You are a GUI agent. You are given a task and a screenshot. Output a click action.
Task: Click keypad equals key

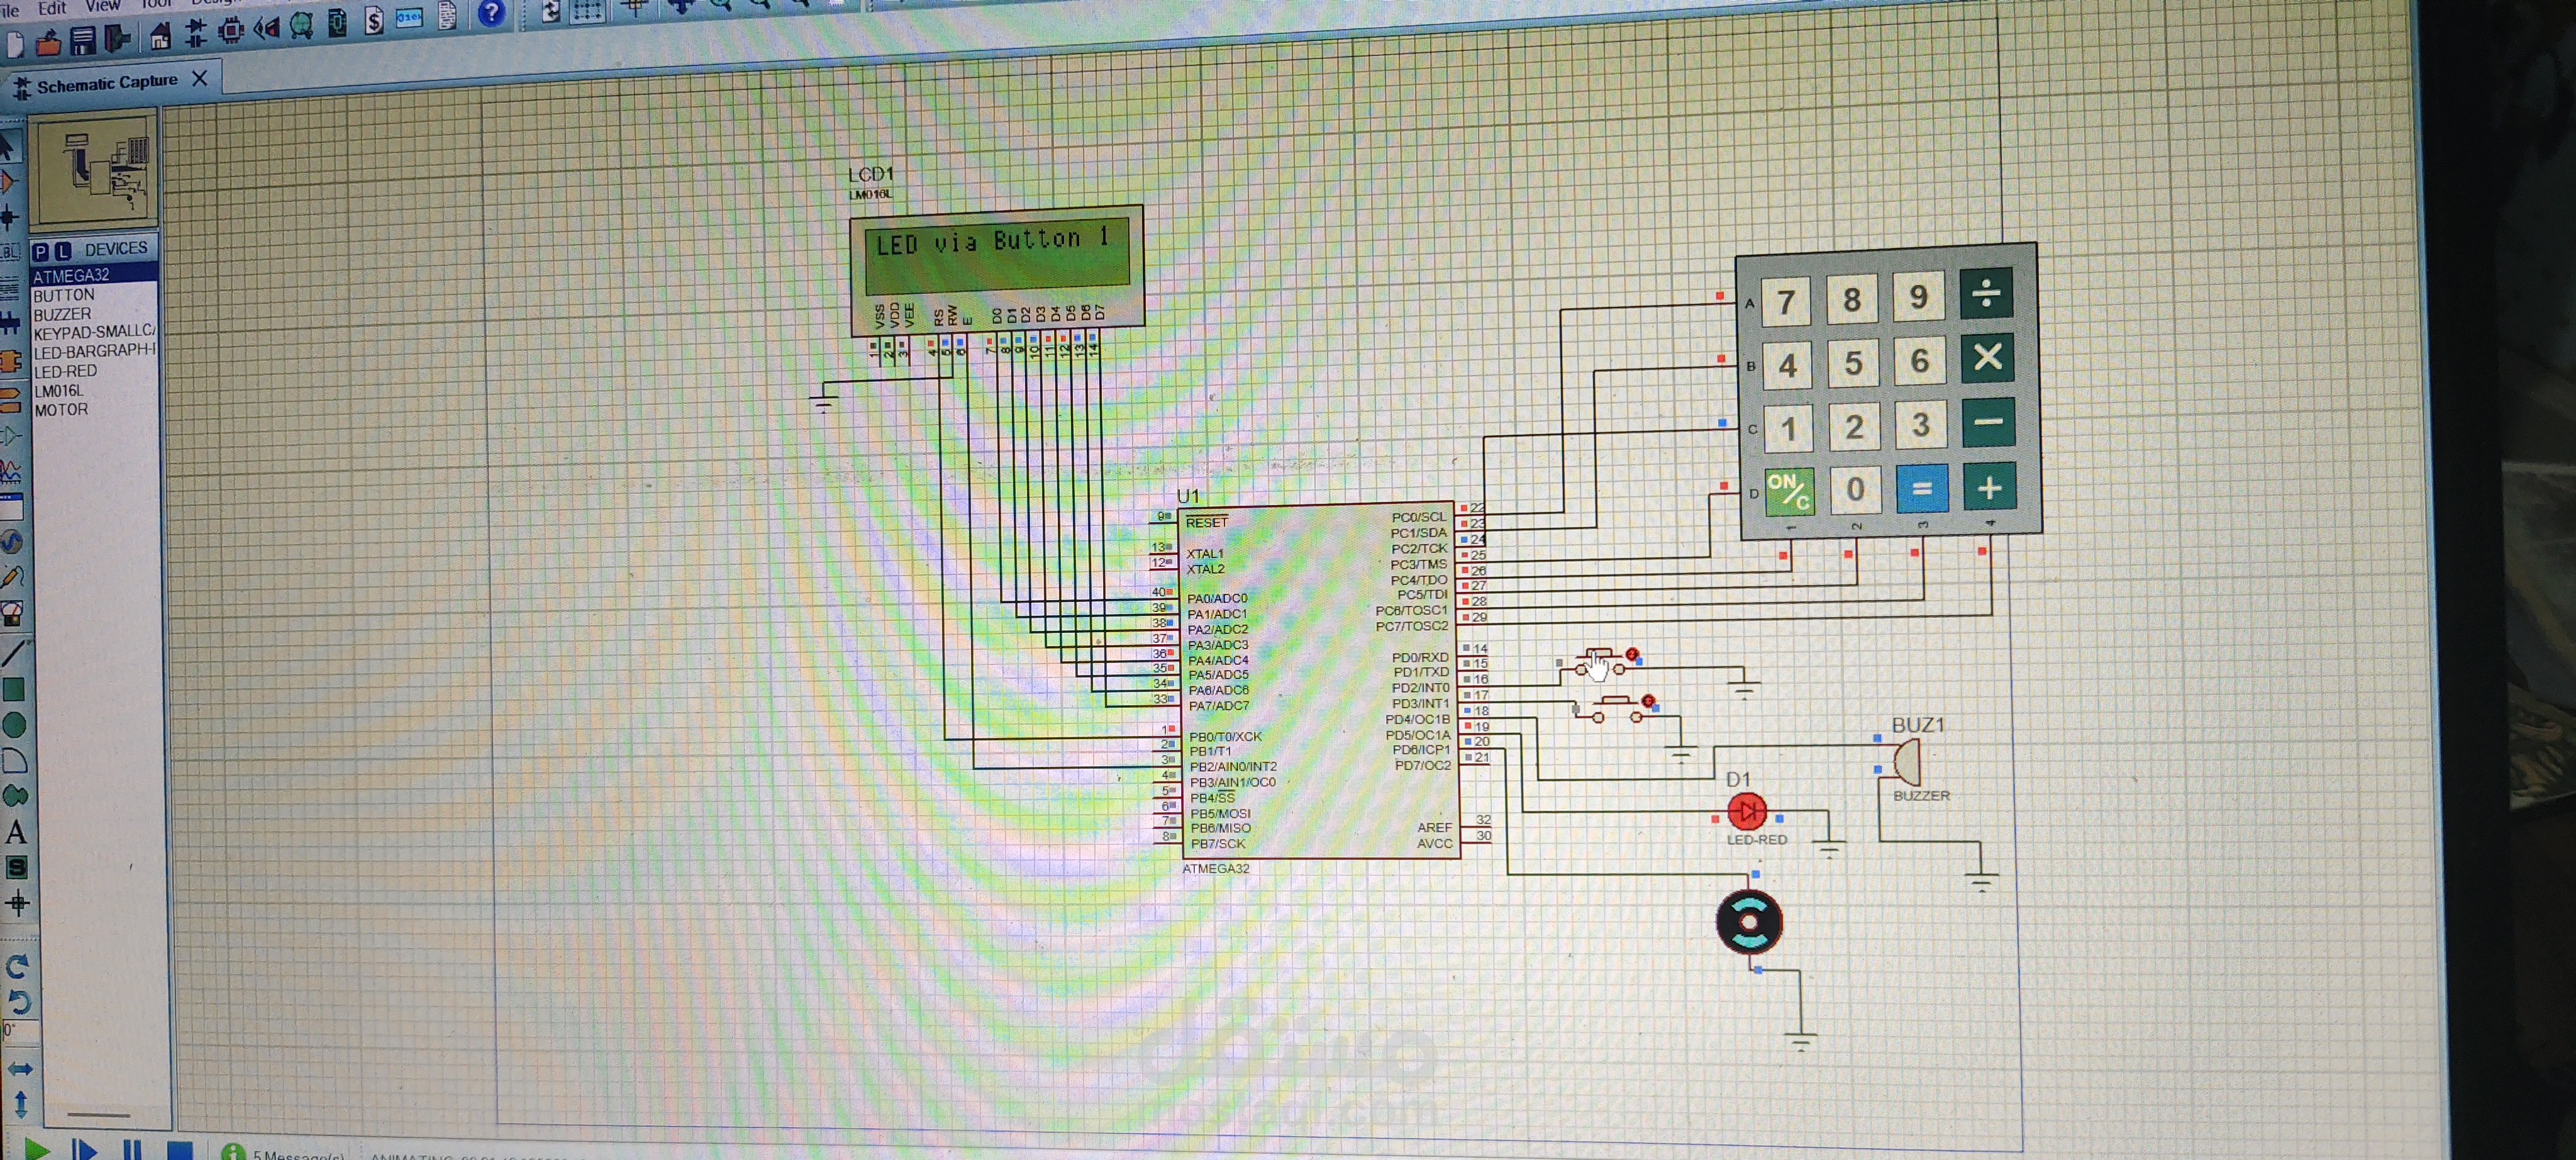pos(1921,488)
